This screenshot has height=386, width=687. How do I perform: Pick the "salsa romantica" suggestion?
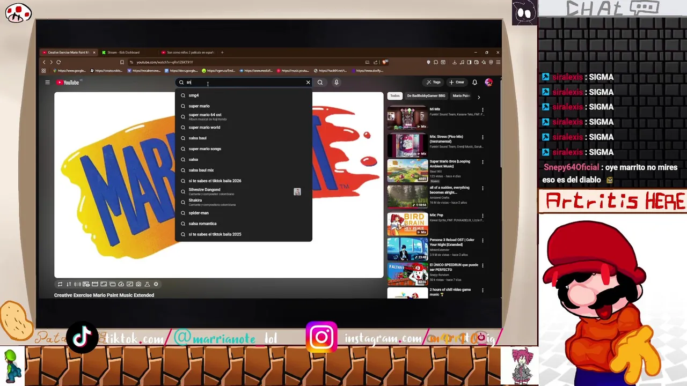click(x=243, y=224)
